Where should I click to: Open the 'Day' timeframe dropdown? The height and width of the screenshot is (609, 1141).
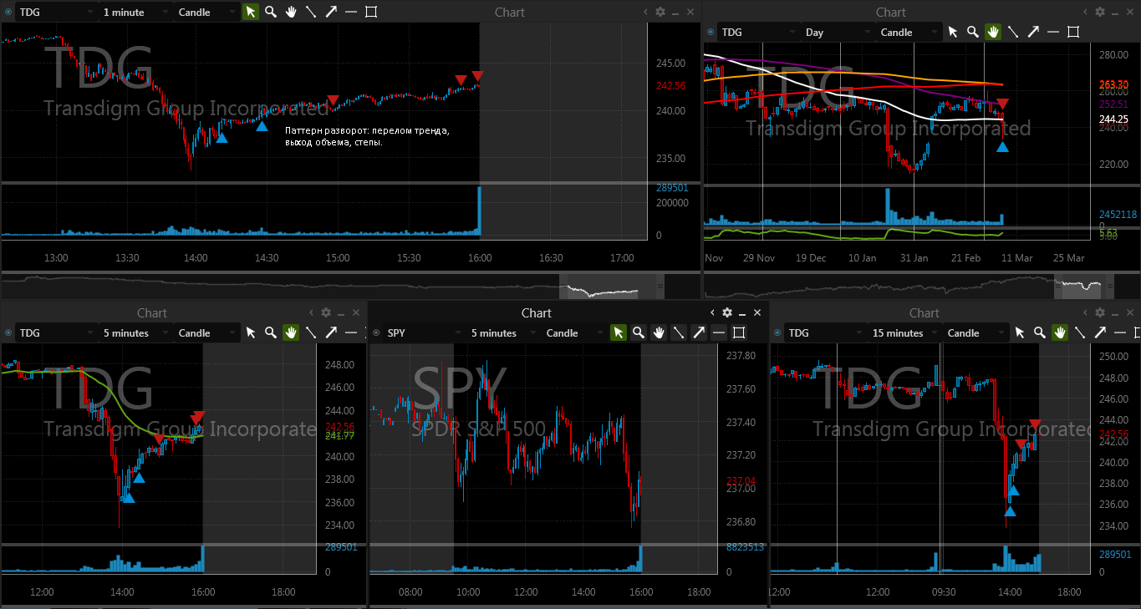tap(838, 32)
